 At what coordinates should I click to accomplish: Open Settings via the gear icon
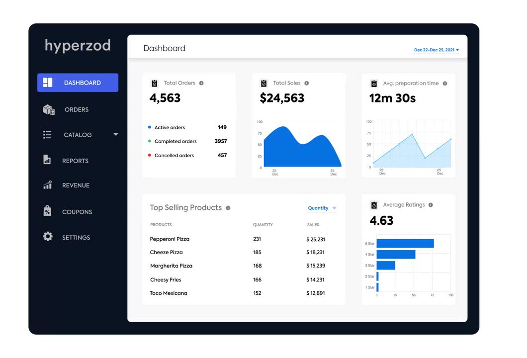[47, 237]
